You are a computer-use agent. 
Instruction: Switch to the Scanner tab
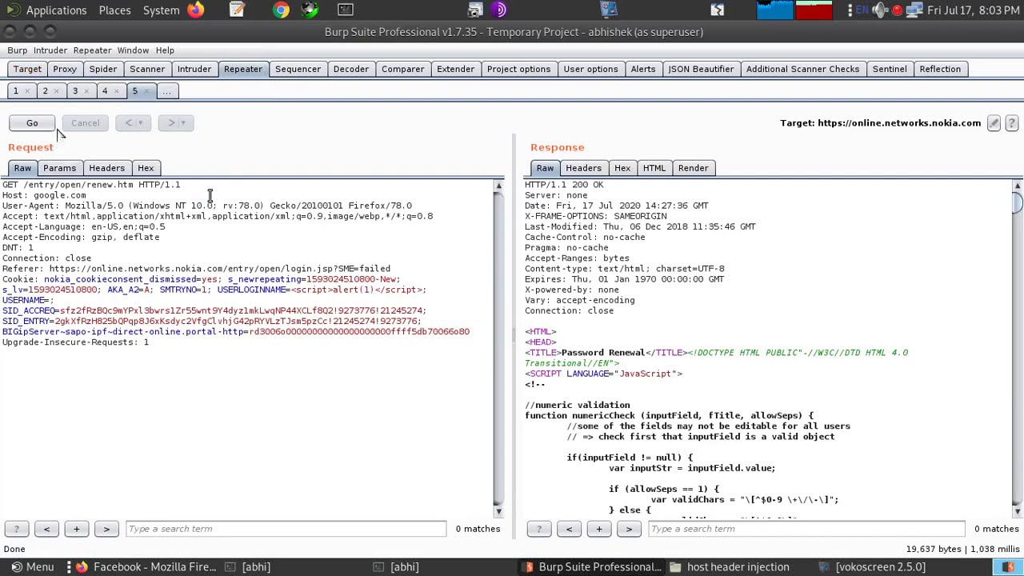(x=147, y=69)
